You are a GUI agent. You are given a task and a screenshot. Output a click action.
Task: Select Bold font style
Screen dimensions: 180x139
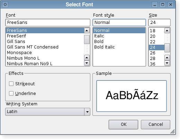(119, 42)
